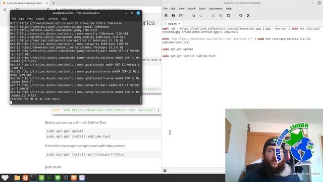The width and height of the screenshot is (323, 182).
Task: Open the terminal Edit menu
Action: 21,19
